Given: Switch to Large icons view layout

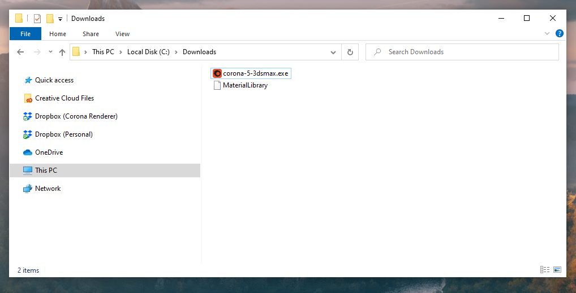Looking at the screenshot, I should (557, 270).
